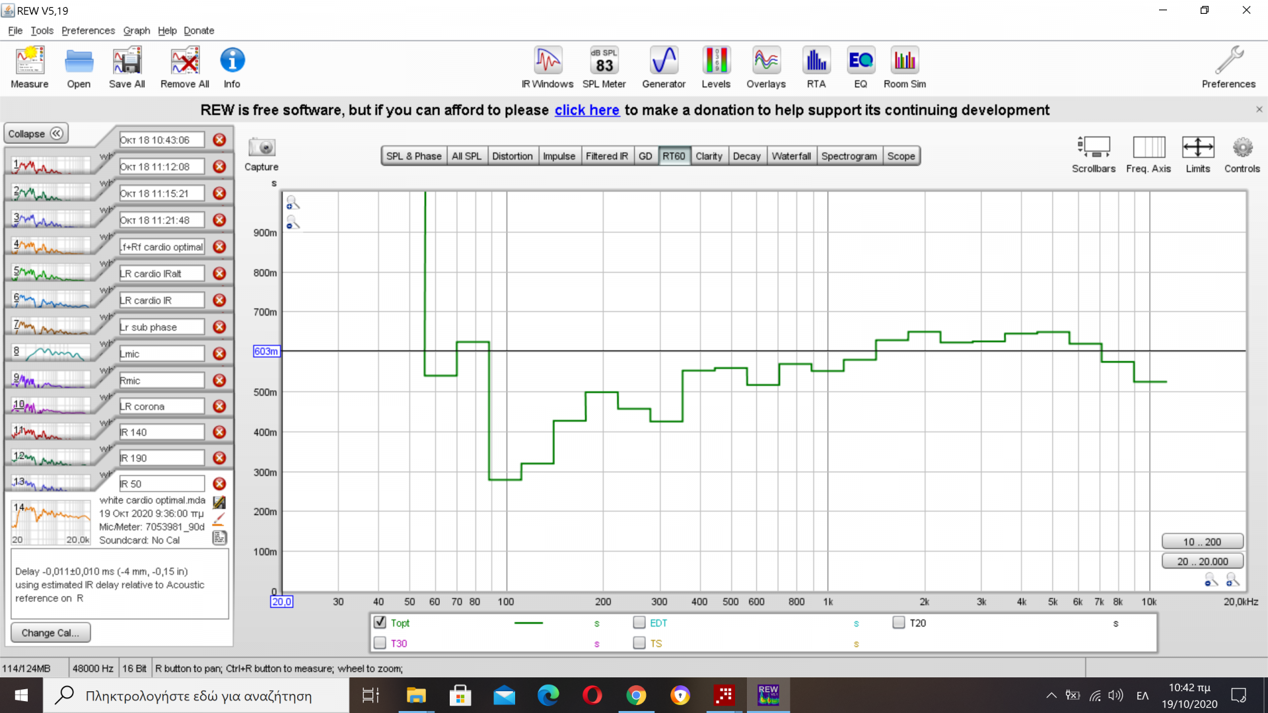The height and width of the screenshot is (713, 1268).
Task: Open the Room Sim tool
Action: click(905, 67)
